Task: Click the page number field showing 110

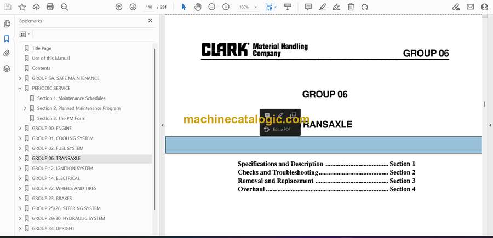Action: tap(149, 7)
